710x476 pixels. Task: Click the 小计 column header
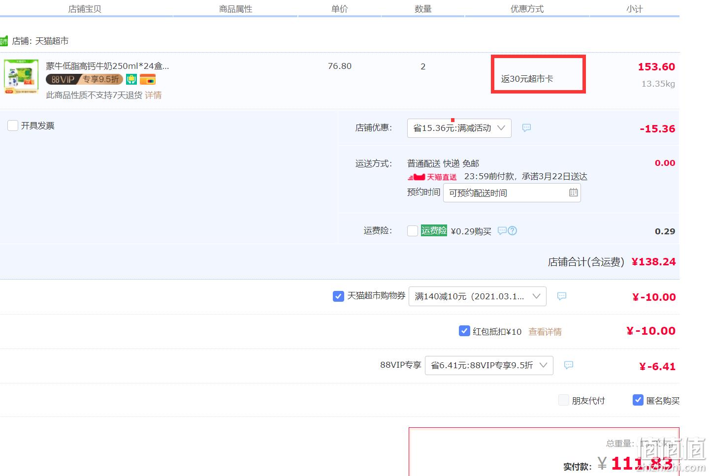click(635, 9)
